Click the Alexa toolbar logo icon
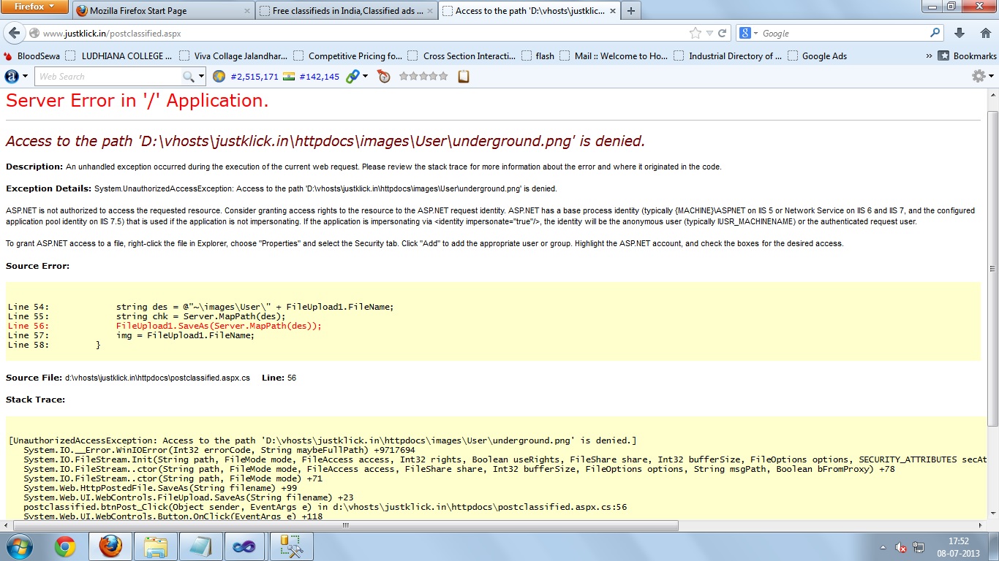 pyautogui.click(x=12, y=76)
